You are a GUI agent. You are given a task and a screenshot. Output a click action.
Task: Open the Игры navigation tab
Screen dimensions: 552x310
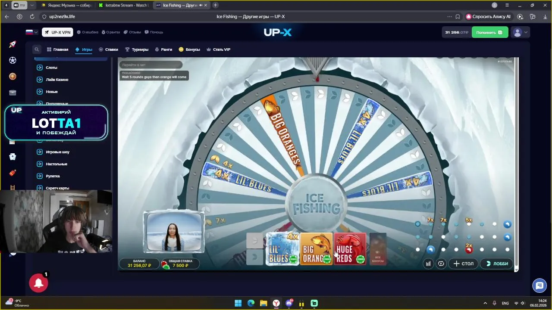click(84, 50)
